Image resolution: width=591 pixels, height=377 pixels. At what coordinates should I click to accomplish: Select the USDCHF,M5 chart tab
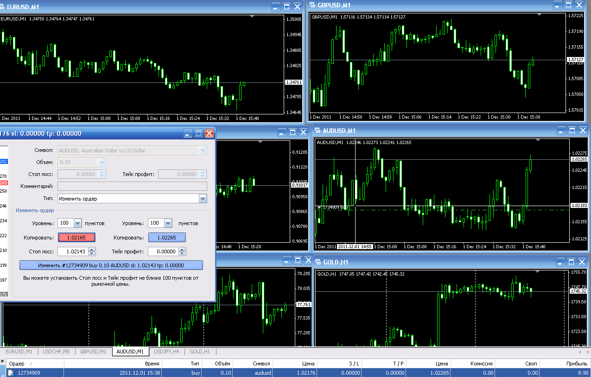click(57, 352)
